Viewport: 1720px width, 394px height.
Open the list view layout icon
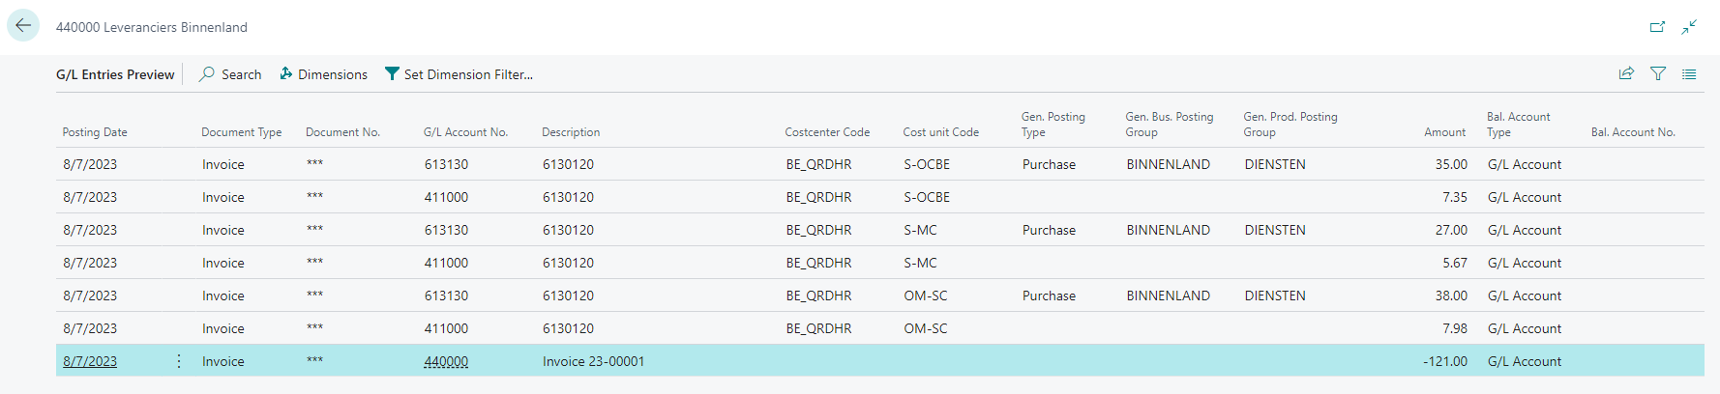tap(1689, 73)
